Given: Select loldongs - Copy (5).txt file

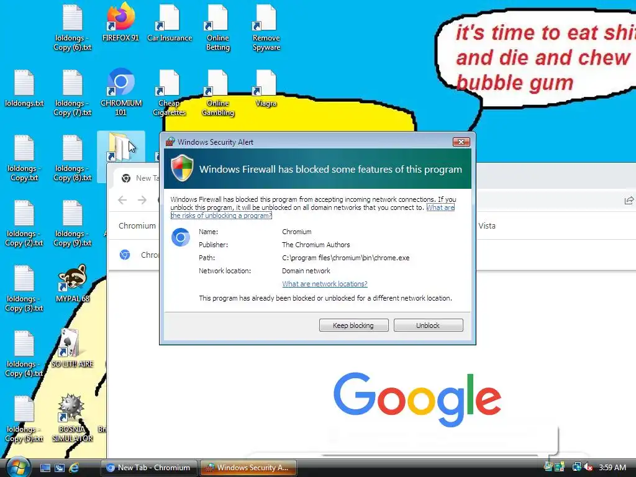Looking at the screenshot, I should tap(24, 419).
